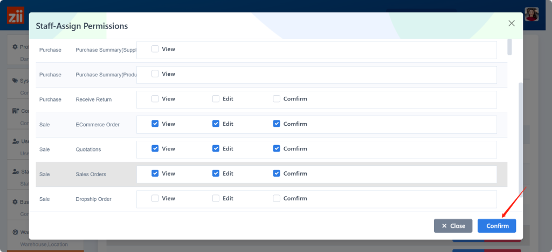Uncheck ECommerce Order View permission
Image resolution: width=552 pixels, height=252 pixels.
tap(155, 124)
